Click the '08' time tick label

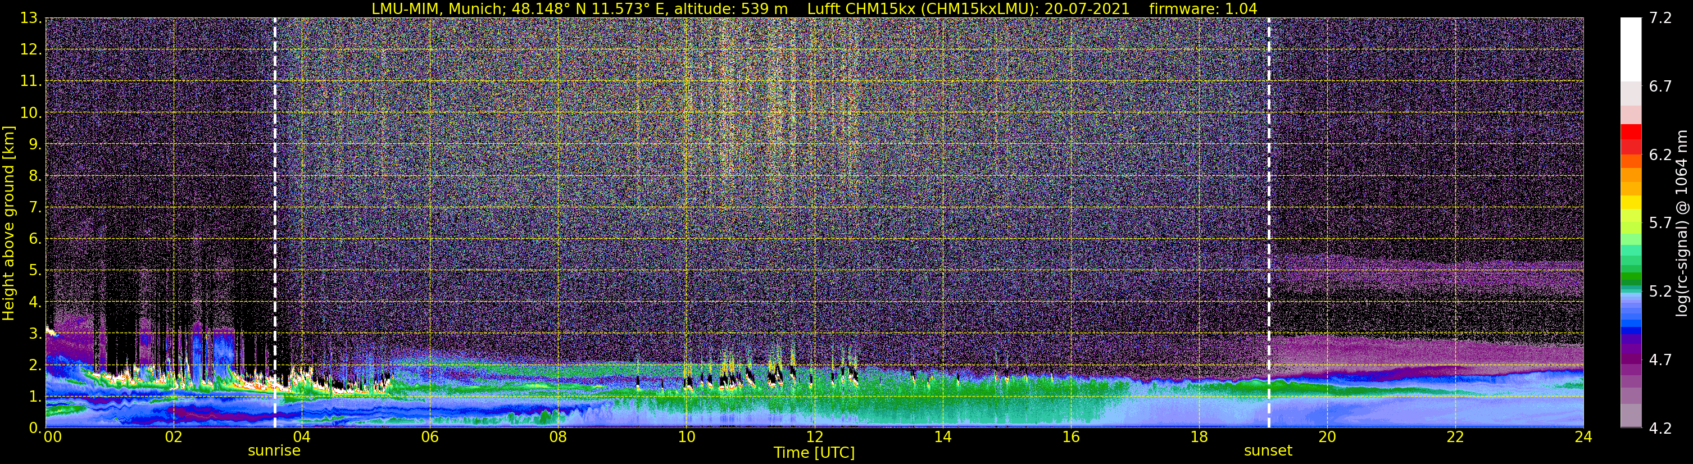point(557,437)
